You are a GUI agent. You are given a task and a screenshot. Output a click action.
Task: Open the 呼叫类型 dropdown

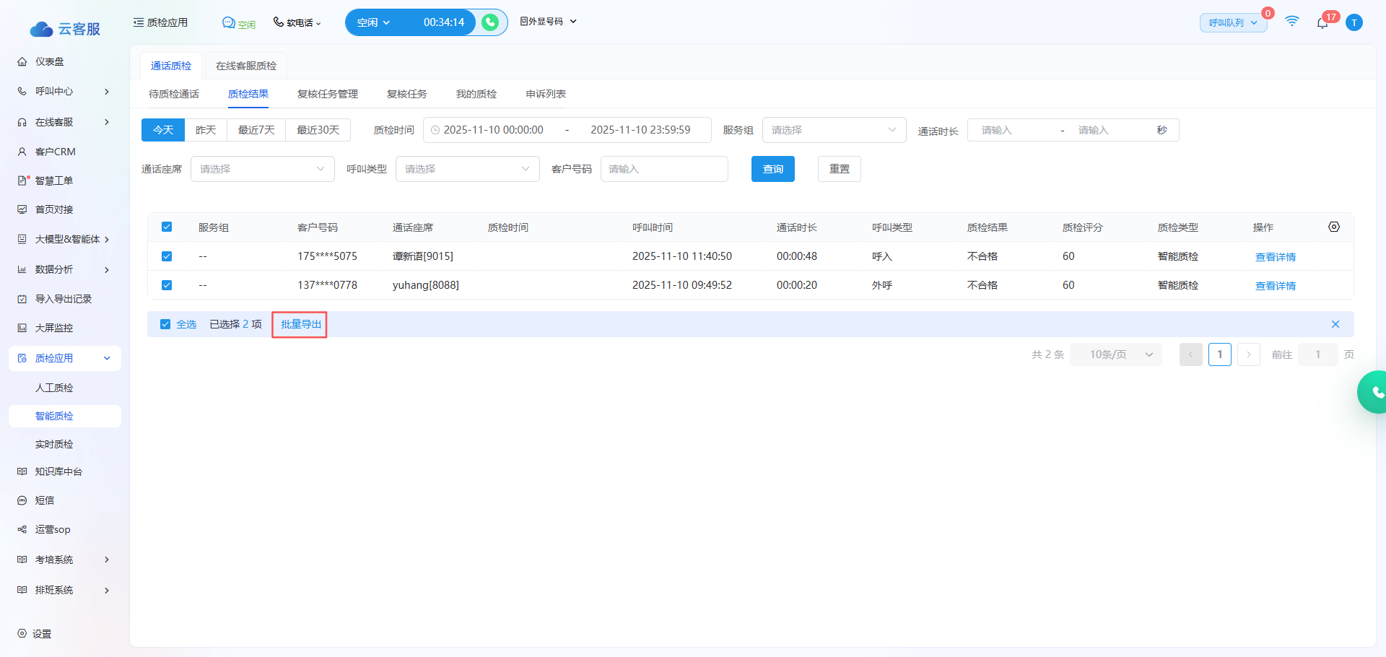pyautogui.click(x=467, y=169)
